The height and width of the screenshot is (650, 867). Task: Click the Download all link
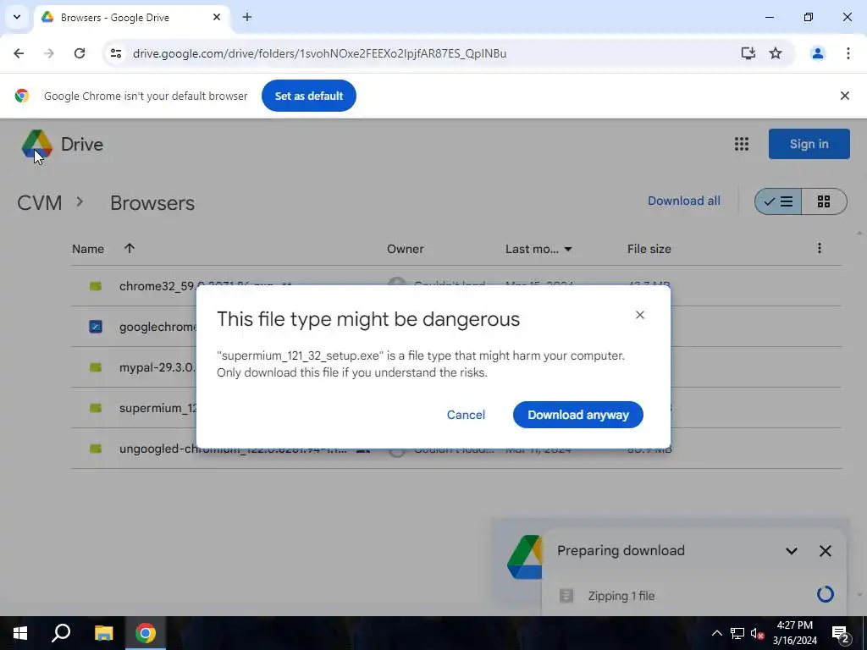coord(684,201)
